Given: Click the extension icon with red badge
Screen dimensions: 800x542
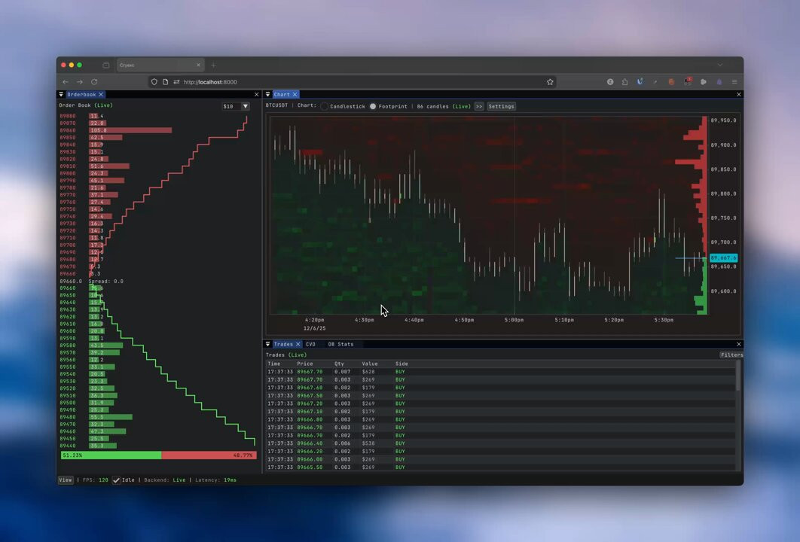Looking at the screenshot, I should (x=688, y=81).
